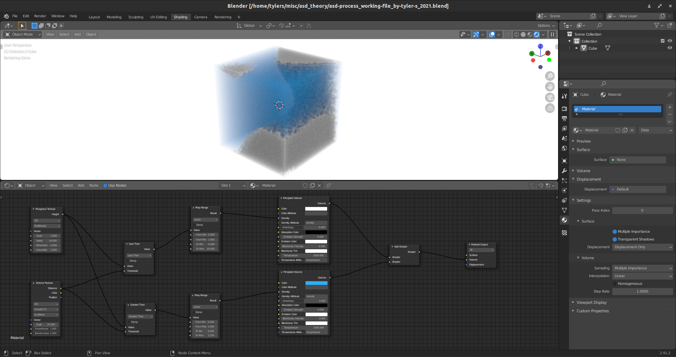
Task: Click the pin icon in properties header
Action: click(669, 95)
